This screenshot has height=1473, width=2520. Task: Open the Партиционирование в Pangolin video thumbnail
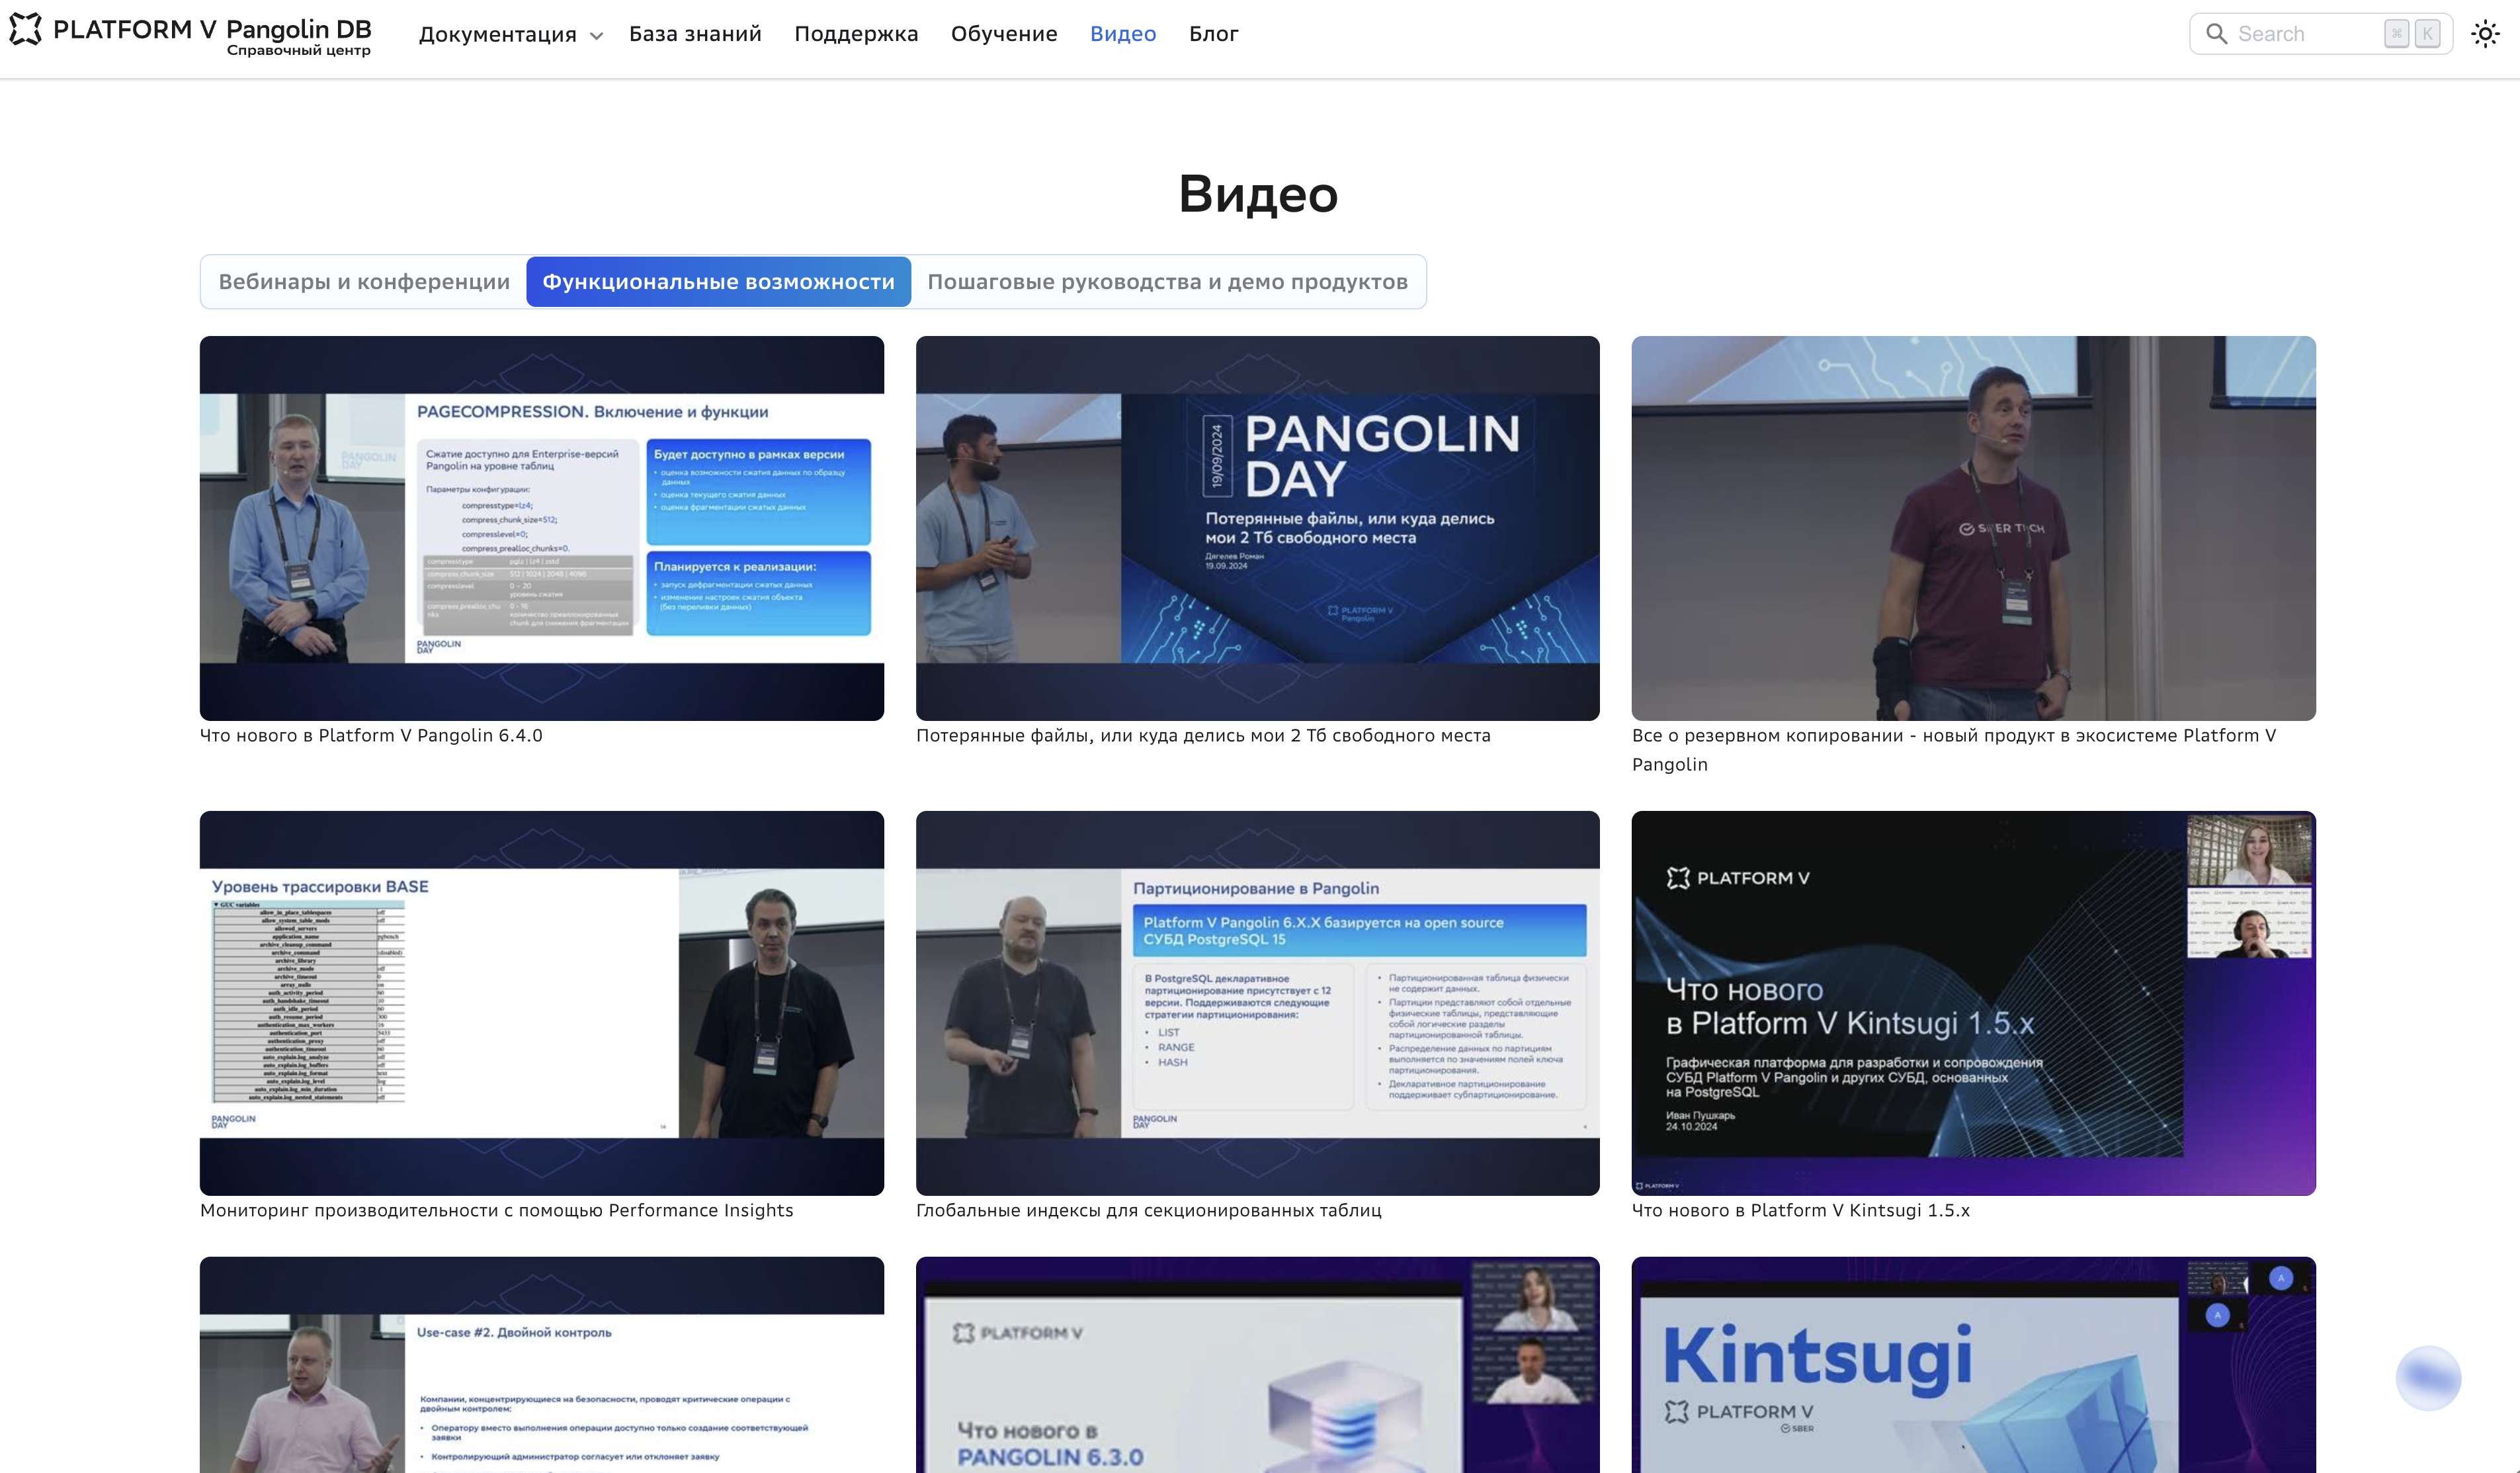[x=1257, y=1003]
